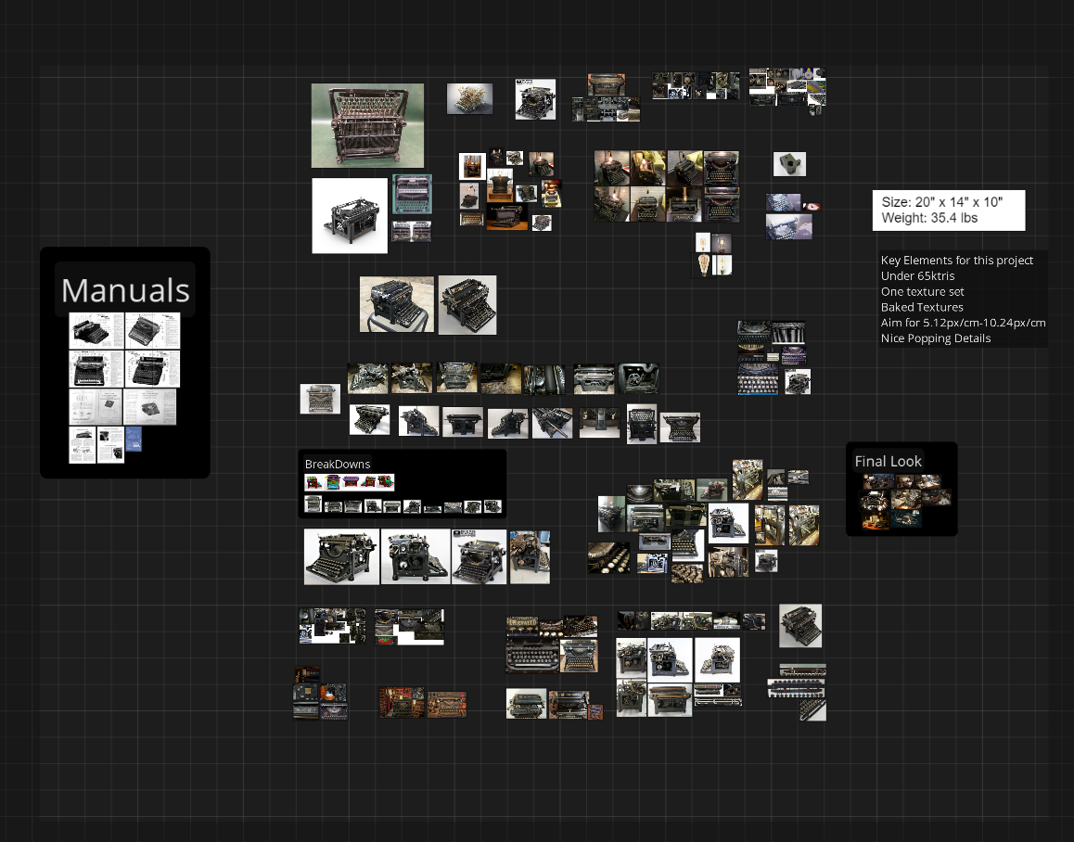Click the blue page in the Manuals group

click(134, 440)
